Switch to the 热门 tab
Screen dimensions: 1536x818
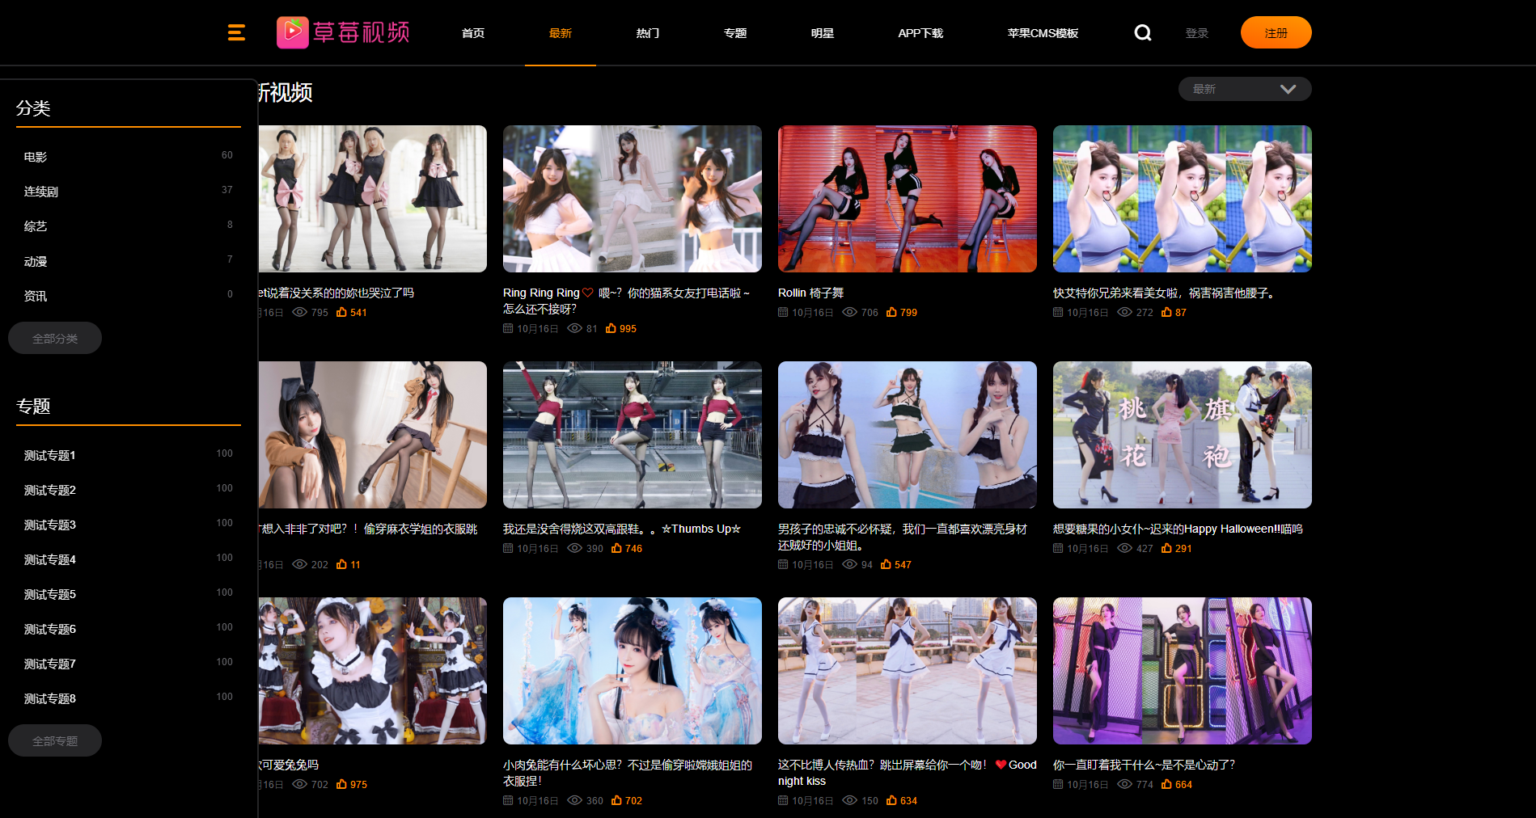click(x=647, y=33)
